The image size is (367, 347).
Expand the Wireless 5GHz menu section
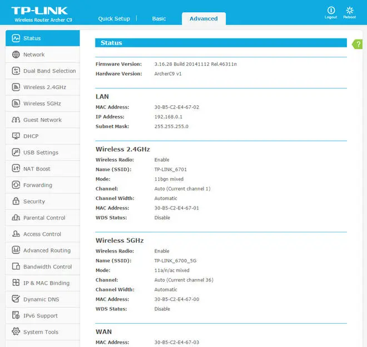[x=42, y=104]
